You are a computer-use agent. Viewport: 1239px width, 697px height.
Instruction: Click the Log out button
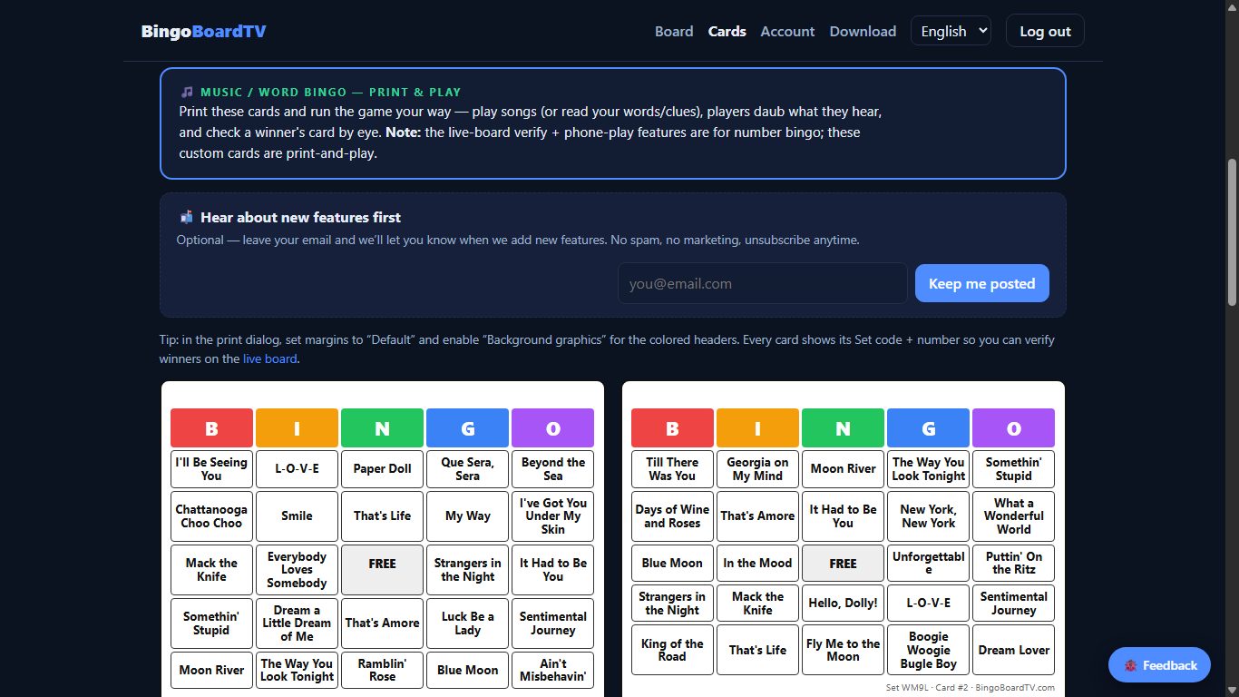[x=1045, y=31]
